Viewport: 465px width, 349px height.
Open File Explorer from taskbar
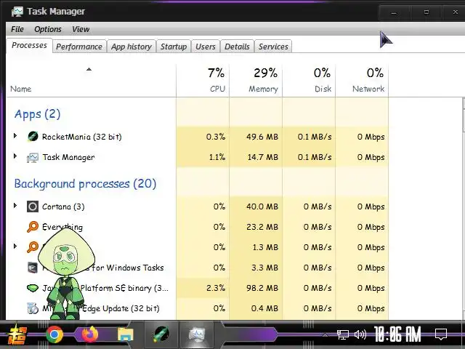pos(126,334)
